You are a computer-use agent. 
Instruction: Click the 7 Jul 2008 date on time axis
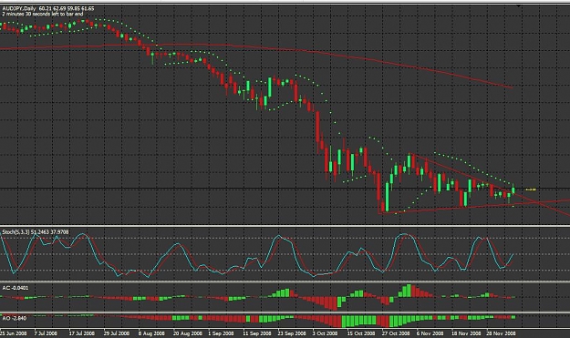click(x=46, y=333)
